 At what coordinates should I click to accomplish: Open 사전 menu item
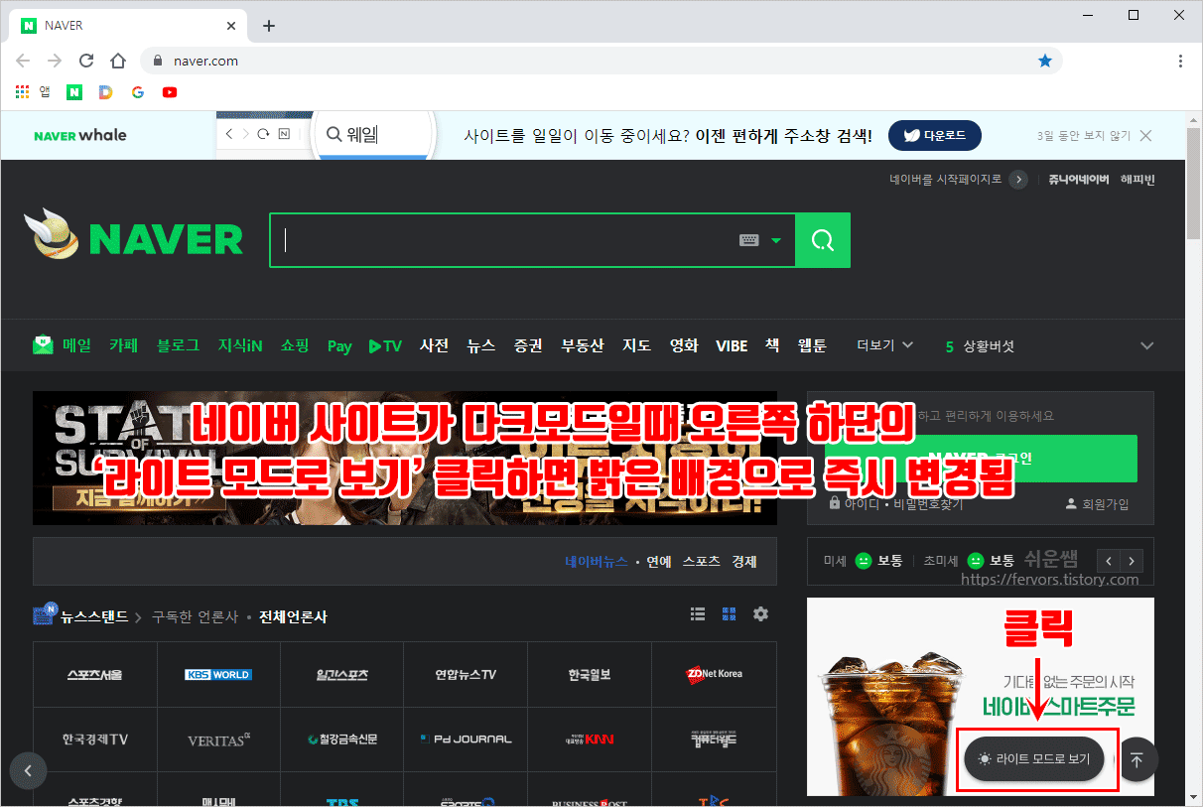tap(435, 345)
